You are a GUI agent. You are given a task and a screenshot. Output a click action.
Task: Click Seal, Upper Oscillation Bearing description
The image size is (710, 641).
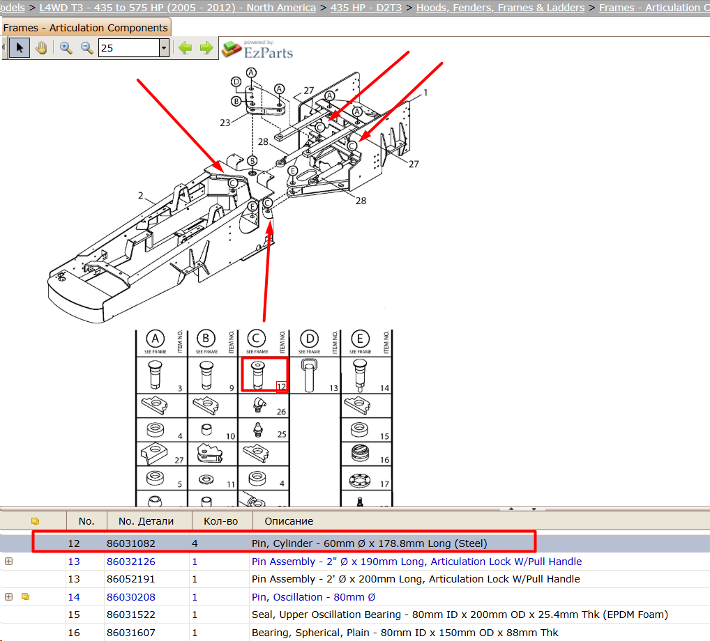click(x=460, y=615)
